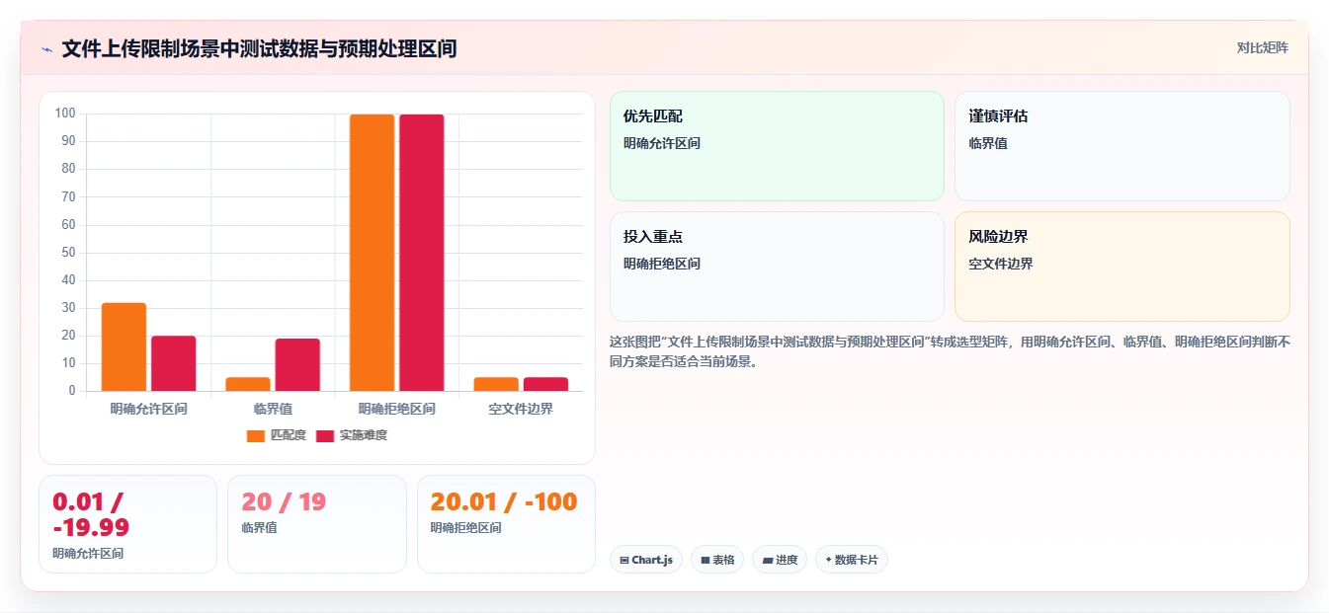This screenshot has width=1329, height=613.
Task: Click the 明确拒绝区间 x-axis label
Action: tap(396, 409)
